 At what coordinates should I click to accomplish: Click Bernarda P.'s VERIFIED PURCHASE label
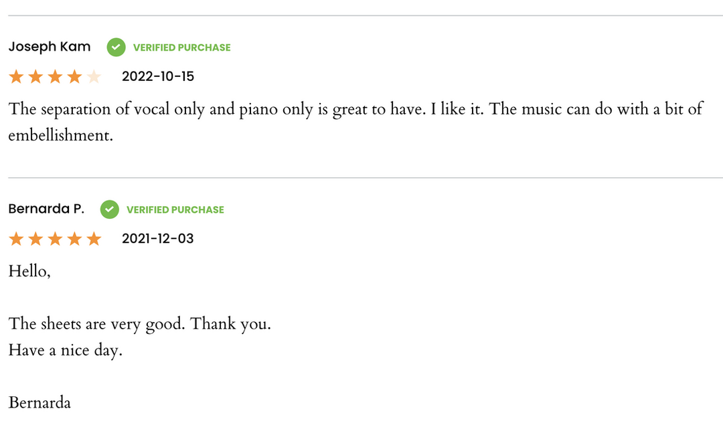point(175,209)
